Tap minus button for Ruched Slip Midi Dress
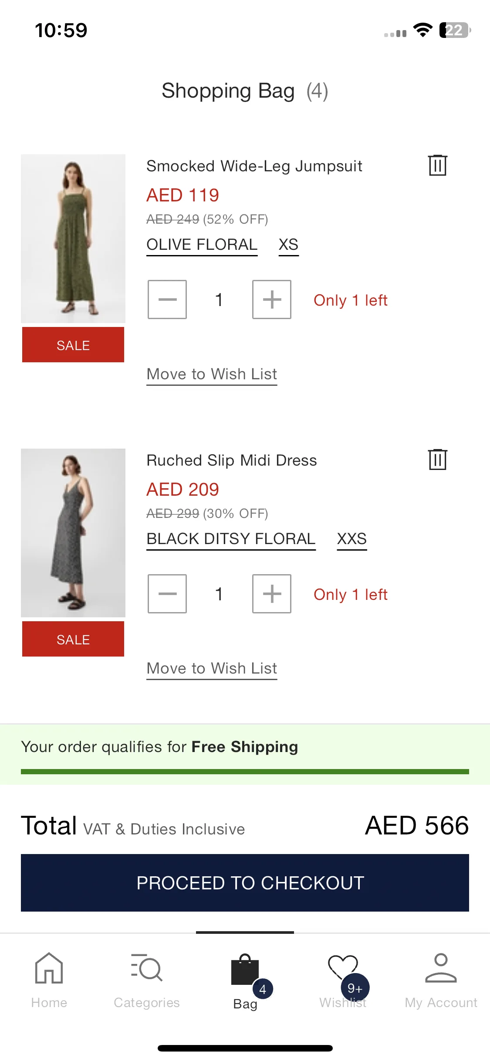 [167, 594]
